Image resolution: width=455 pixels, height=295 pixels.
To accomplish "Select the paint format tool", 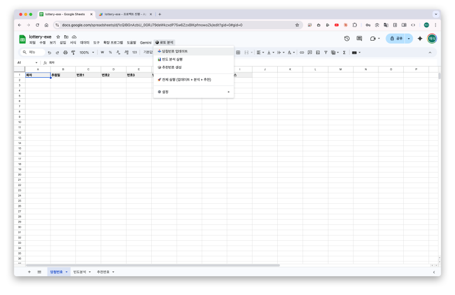I will click(x=73, y=52).
